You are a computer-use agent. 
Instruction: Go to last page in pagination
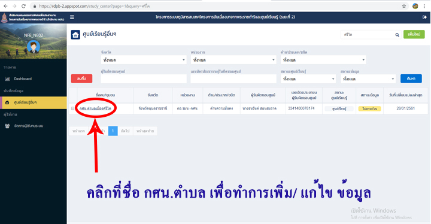pyautogui.click(x=145, y=131)
